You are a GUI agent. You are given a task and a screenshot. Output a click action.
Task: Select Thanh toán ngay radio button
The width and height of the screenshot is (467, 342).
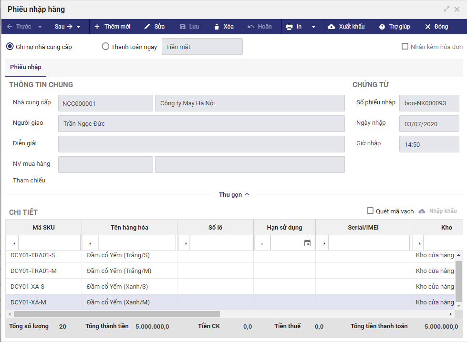(x=105, y=46)
